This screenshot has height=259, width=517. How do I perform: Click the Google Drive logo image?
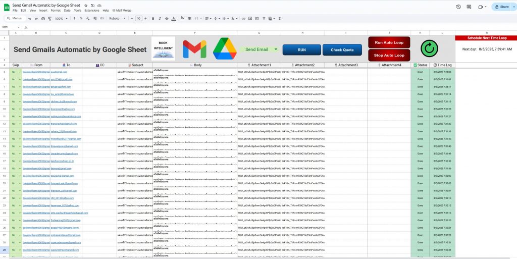click(225, 49)
